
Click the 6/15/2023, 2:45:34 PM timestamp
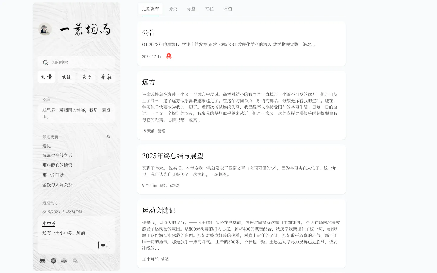pos(63,212)
